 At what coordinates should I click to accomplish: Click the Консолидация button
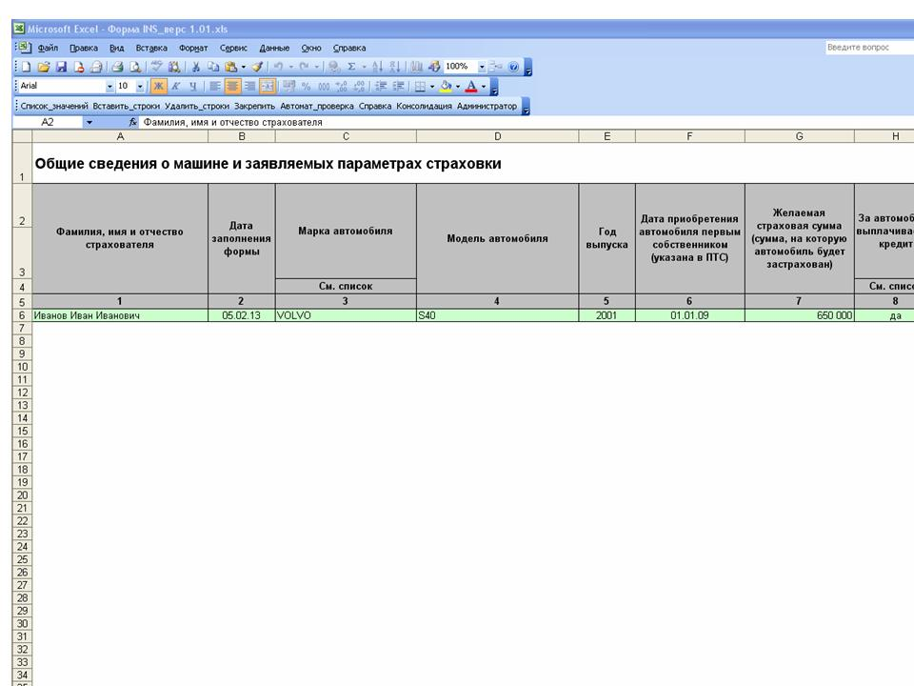[x=424, y=106]
